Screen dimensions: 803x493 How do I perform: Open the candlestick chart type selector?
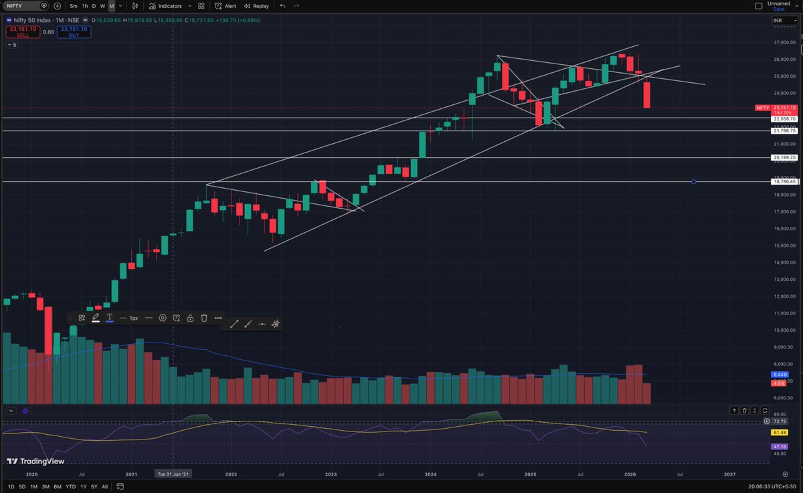[x=135, y=6]
